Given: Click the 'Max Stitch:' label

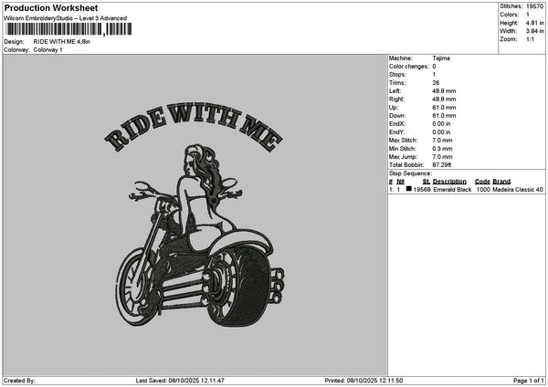Looking at the screenshot, I should [x=403, y=141].
